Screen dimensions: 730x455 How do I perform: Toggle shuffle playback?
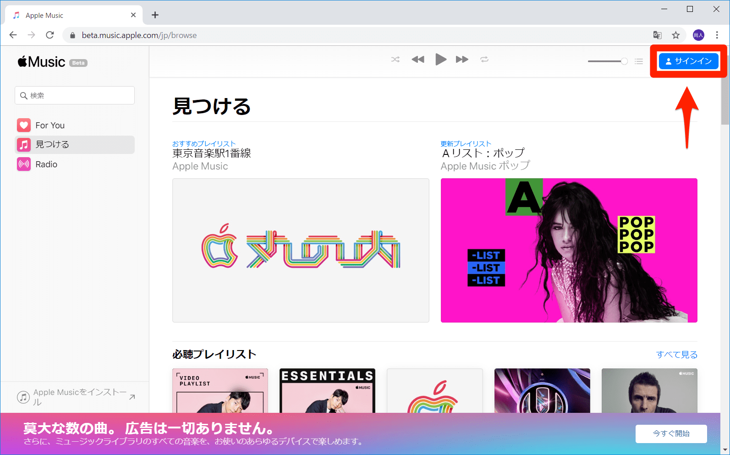coord(395,60)
